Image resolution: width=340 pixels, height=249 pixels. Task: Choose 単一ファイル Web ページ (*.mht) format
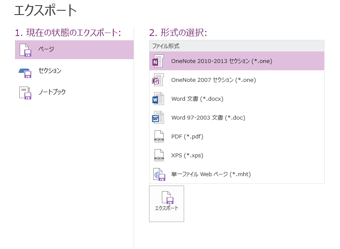coord(237,174)
